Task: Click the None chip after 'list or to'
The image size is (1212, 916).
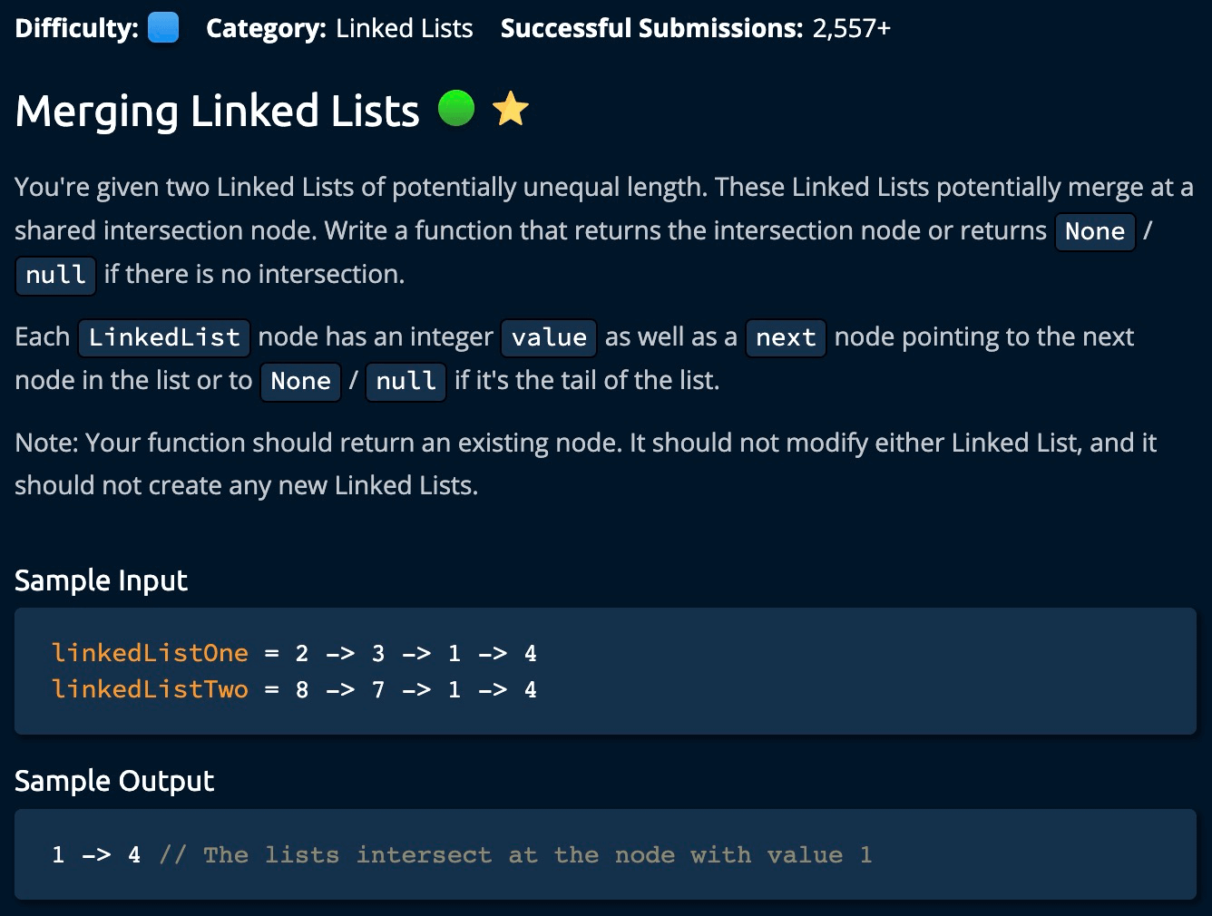Action: pos(300,381)
